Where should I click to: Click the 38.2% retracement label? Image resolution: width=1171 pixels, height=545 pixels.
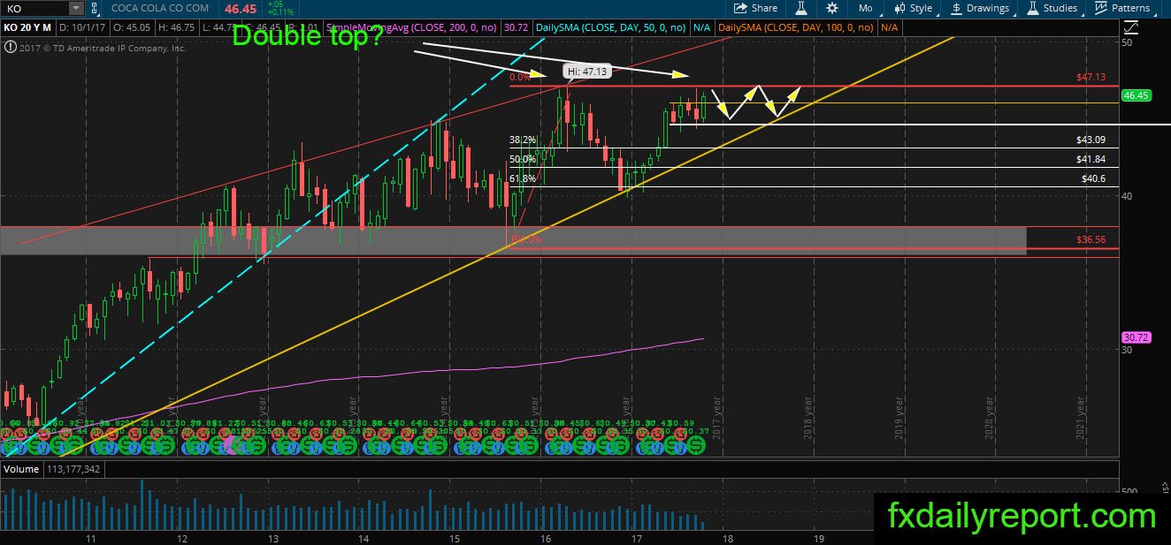coord(523,140)
